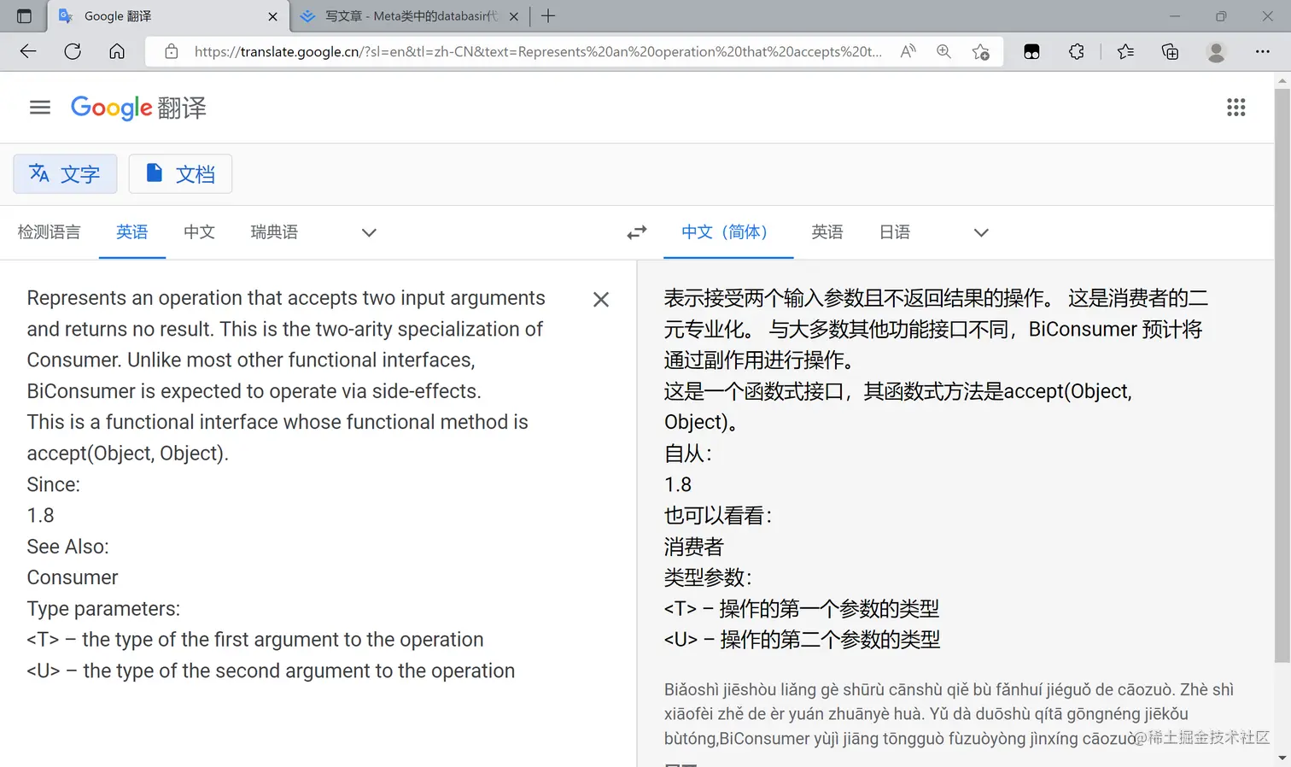
Task: Swap source and target languages
Action: pyautogui.click(x=637, y=232)
